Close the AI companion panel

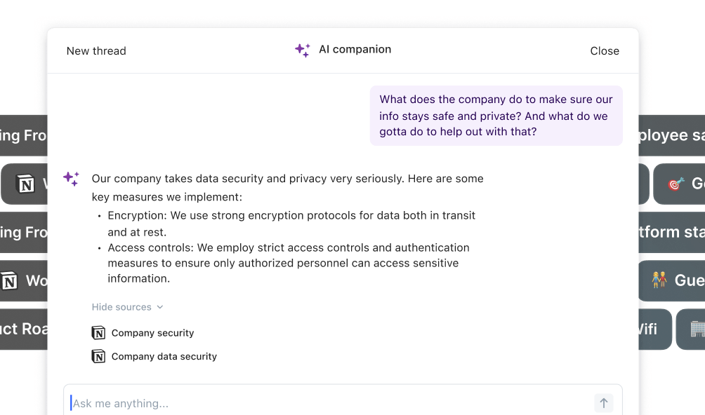pos(605,50)
